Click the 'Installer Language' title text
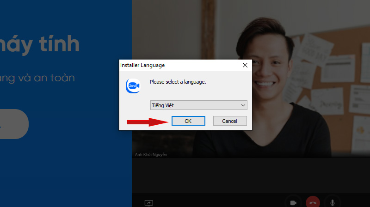Image resolution: width=370 pixels, height=207 pixels. pyautogui.click(x=142, y=65)
